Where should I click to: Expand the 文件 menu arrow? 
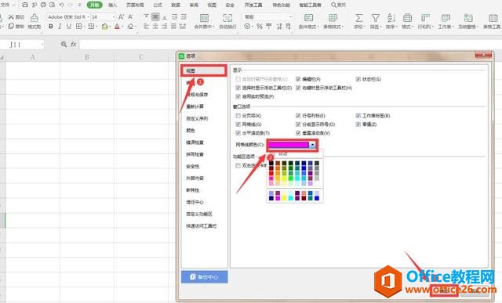(14, 5)
